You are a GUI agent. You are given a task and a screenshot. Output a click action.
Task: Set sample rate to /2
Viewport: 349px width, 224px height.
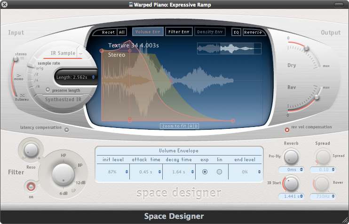(x=36, y=74)
